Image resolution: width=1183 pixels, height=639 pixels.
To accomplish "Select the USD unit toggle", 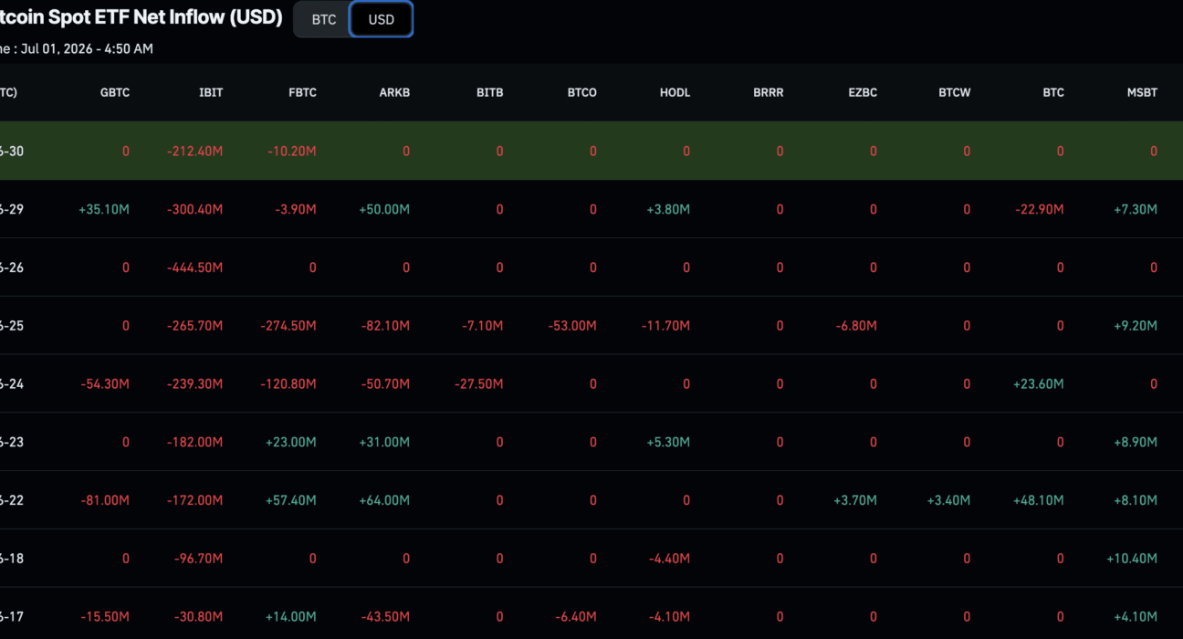I will (382, 19).
